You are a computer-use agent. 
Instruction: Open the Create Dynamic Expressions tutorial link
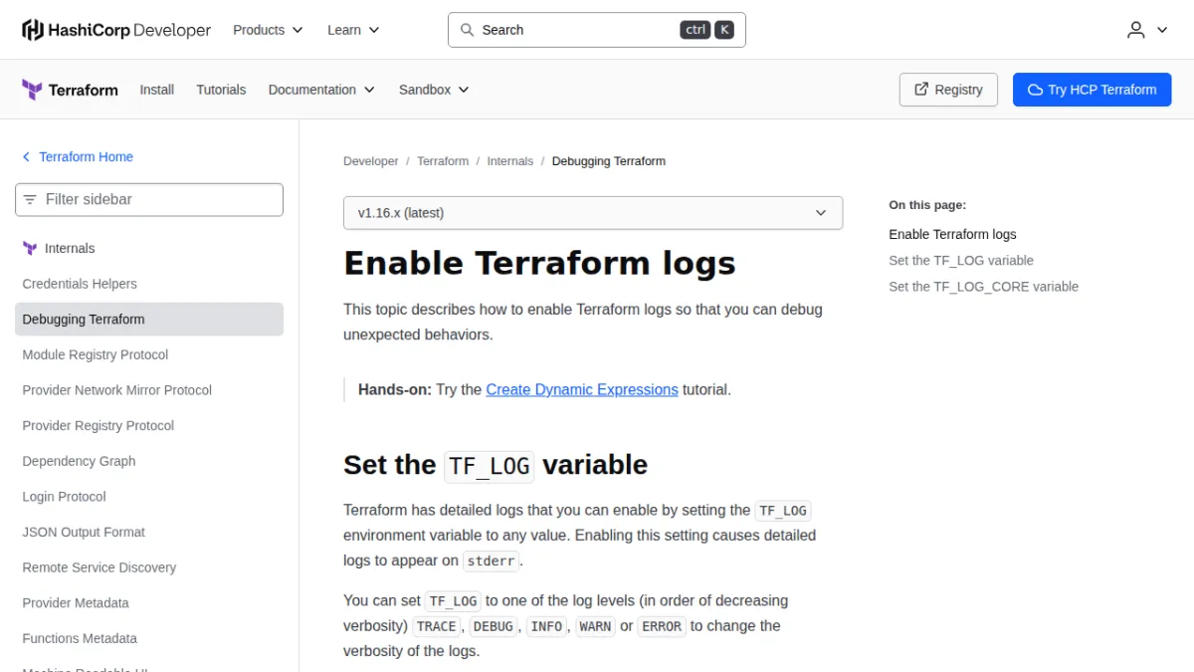pyautogui.click(x=582, y=390)
